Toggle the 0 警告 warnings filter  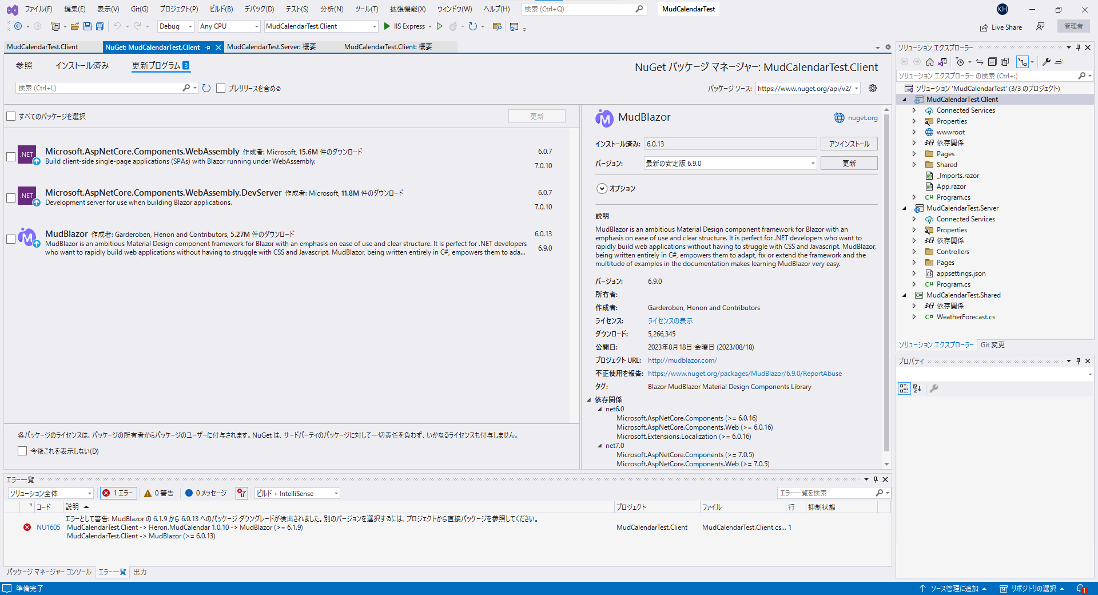158,493
